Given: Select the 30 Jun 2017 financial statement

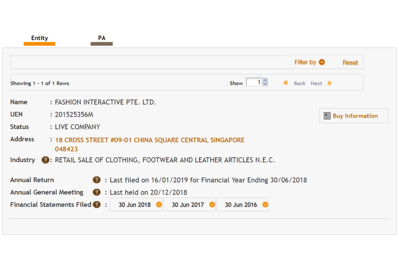Looking at the screenshot, I should tap(189, 205).
